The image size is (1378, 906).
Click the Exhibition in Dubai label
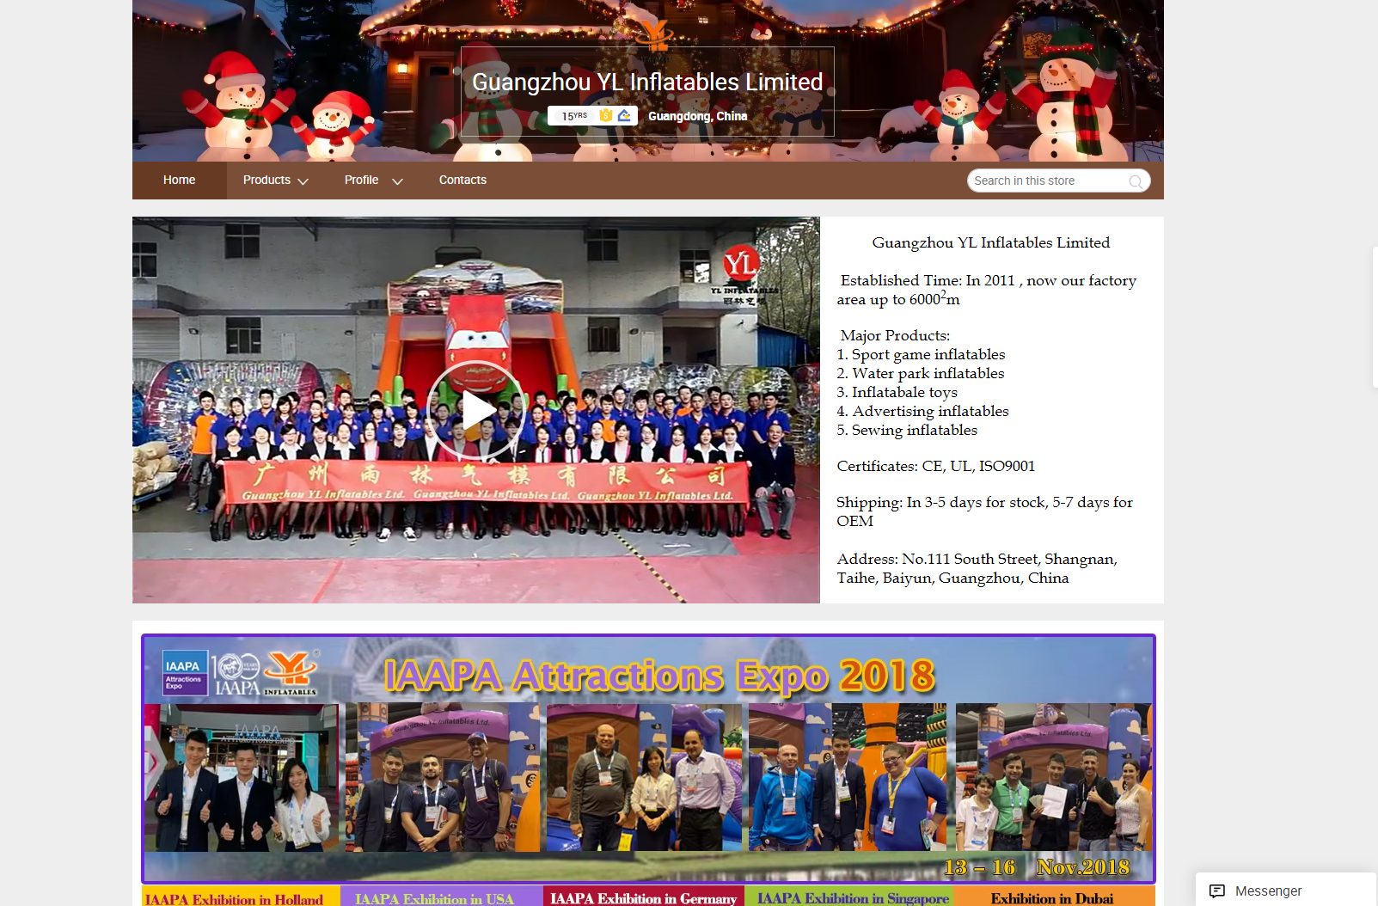coord(1052,898)
